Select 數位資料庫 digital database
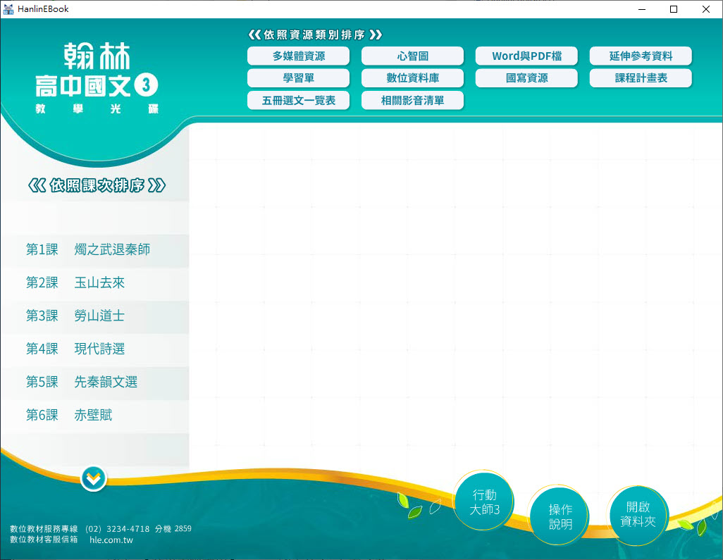The image size is (723, 560). (412, 78)
